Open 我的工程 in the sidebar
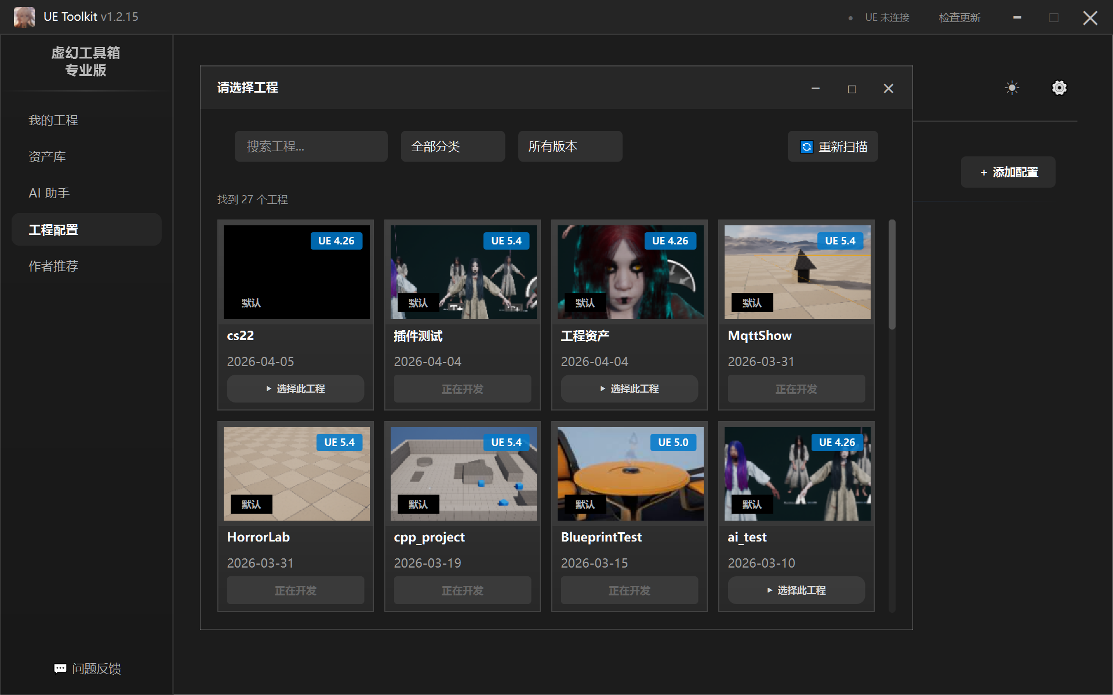The image size is (1113, 695). point(86,120)
